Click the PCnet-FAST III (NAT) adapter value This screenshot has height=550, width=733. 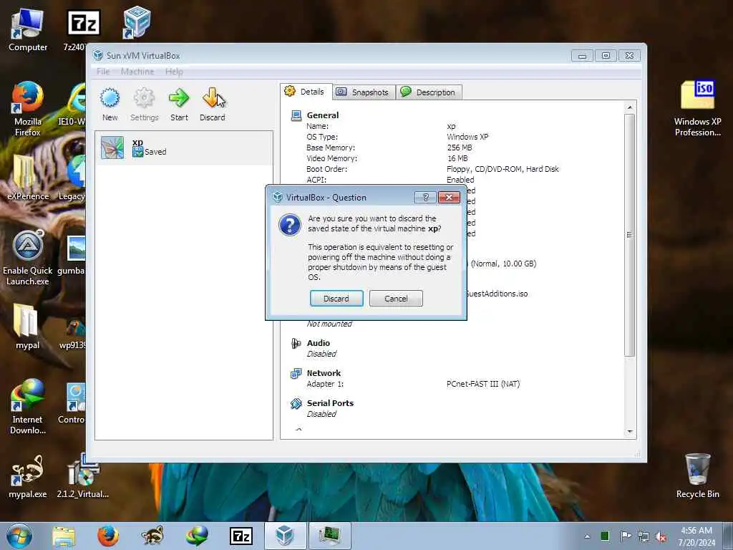[483, 384]
